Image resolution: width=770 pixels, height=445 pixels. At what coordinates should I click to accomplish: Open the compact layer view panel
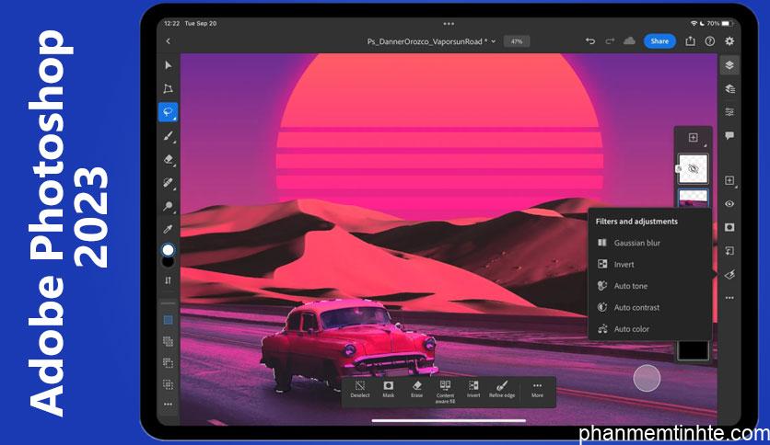coord(729,65)
